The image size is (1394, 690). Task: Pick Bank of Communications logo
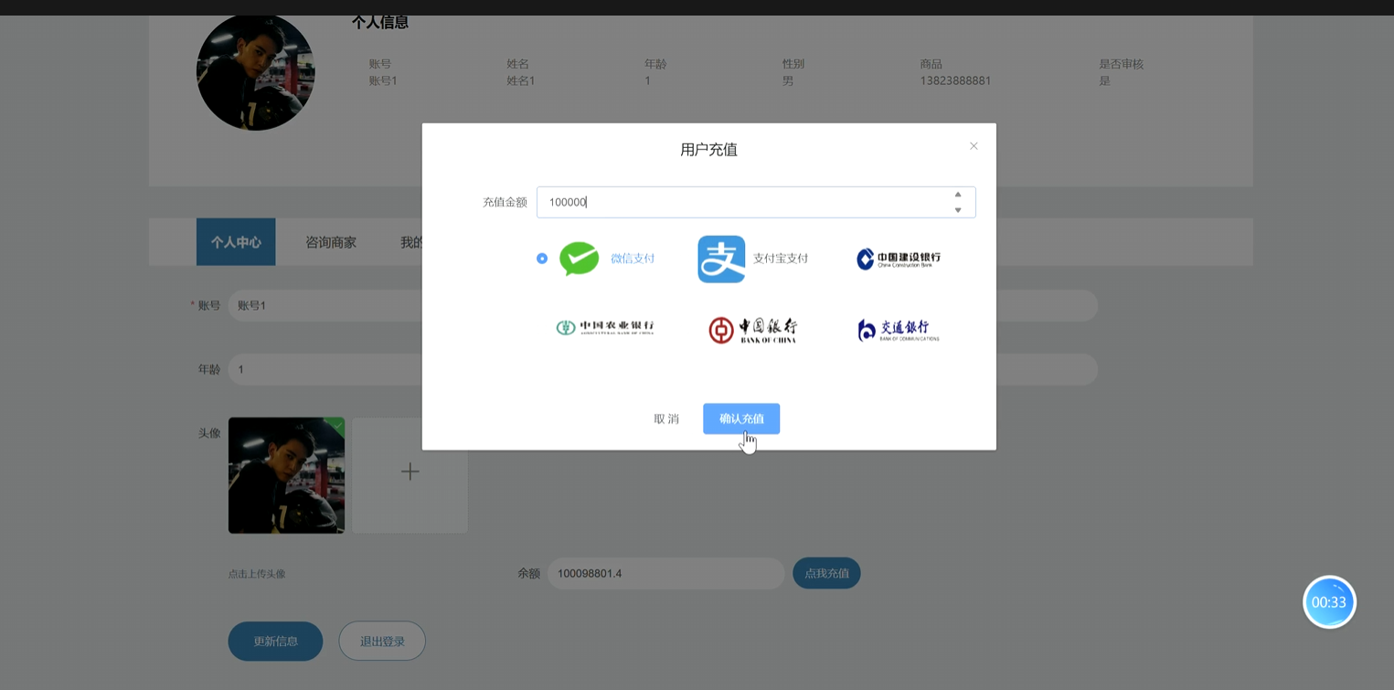[x=899, y=330]
